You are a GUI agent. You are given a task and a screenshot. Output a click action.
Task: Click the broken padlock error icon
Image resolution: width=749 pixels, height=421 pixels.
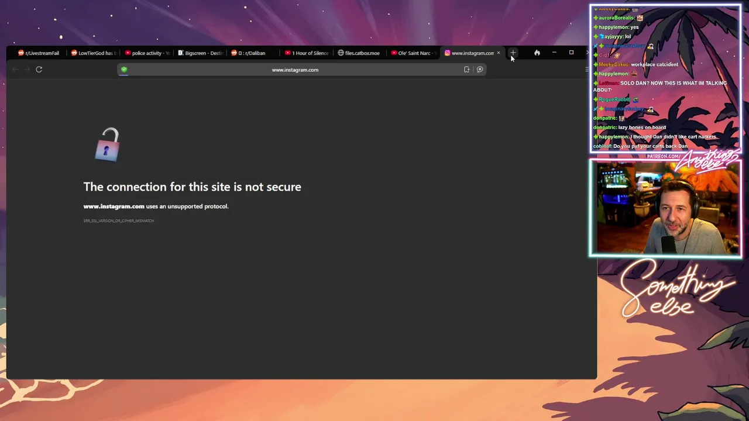(107, 144)
